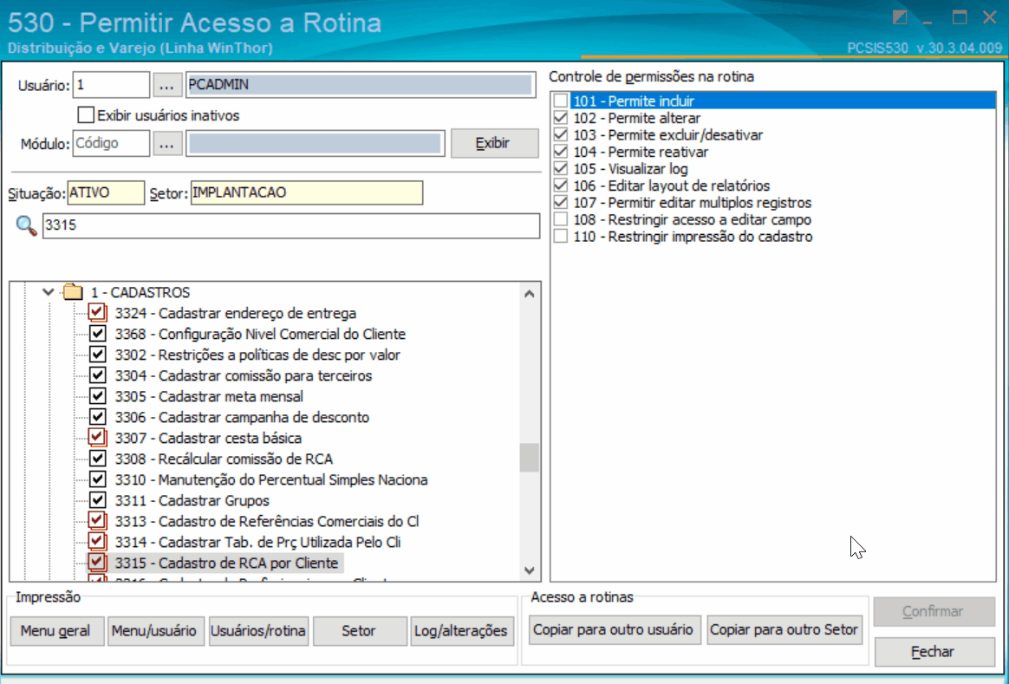Click the Setor field showing IMPLANTACAO

(307, 193)
